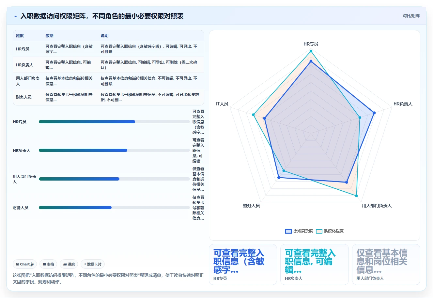
Task: Click the teal data point at HR专员 vertex
Action: coord(311,51)
